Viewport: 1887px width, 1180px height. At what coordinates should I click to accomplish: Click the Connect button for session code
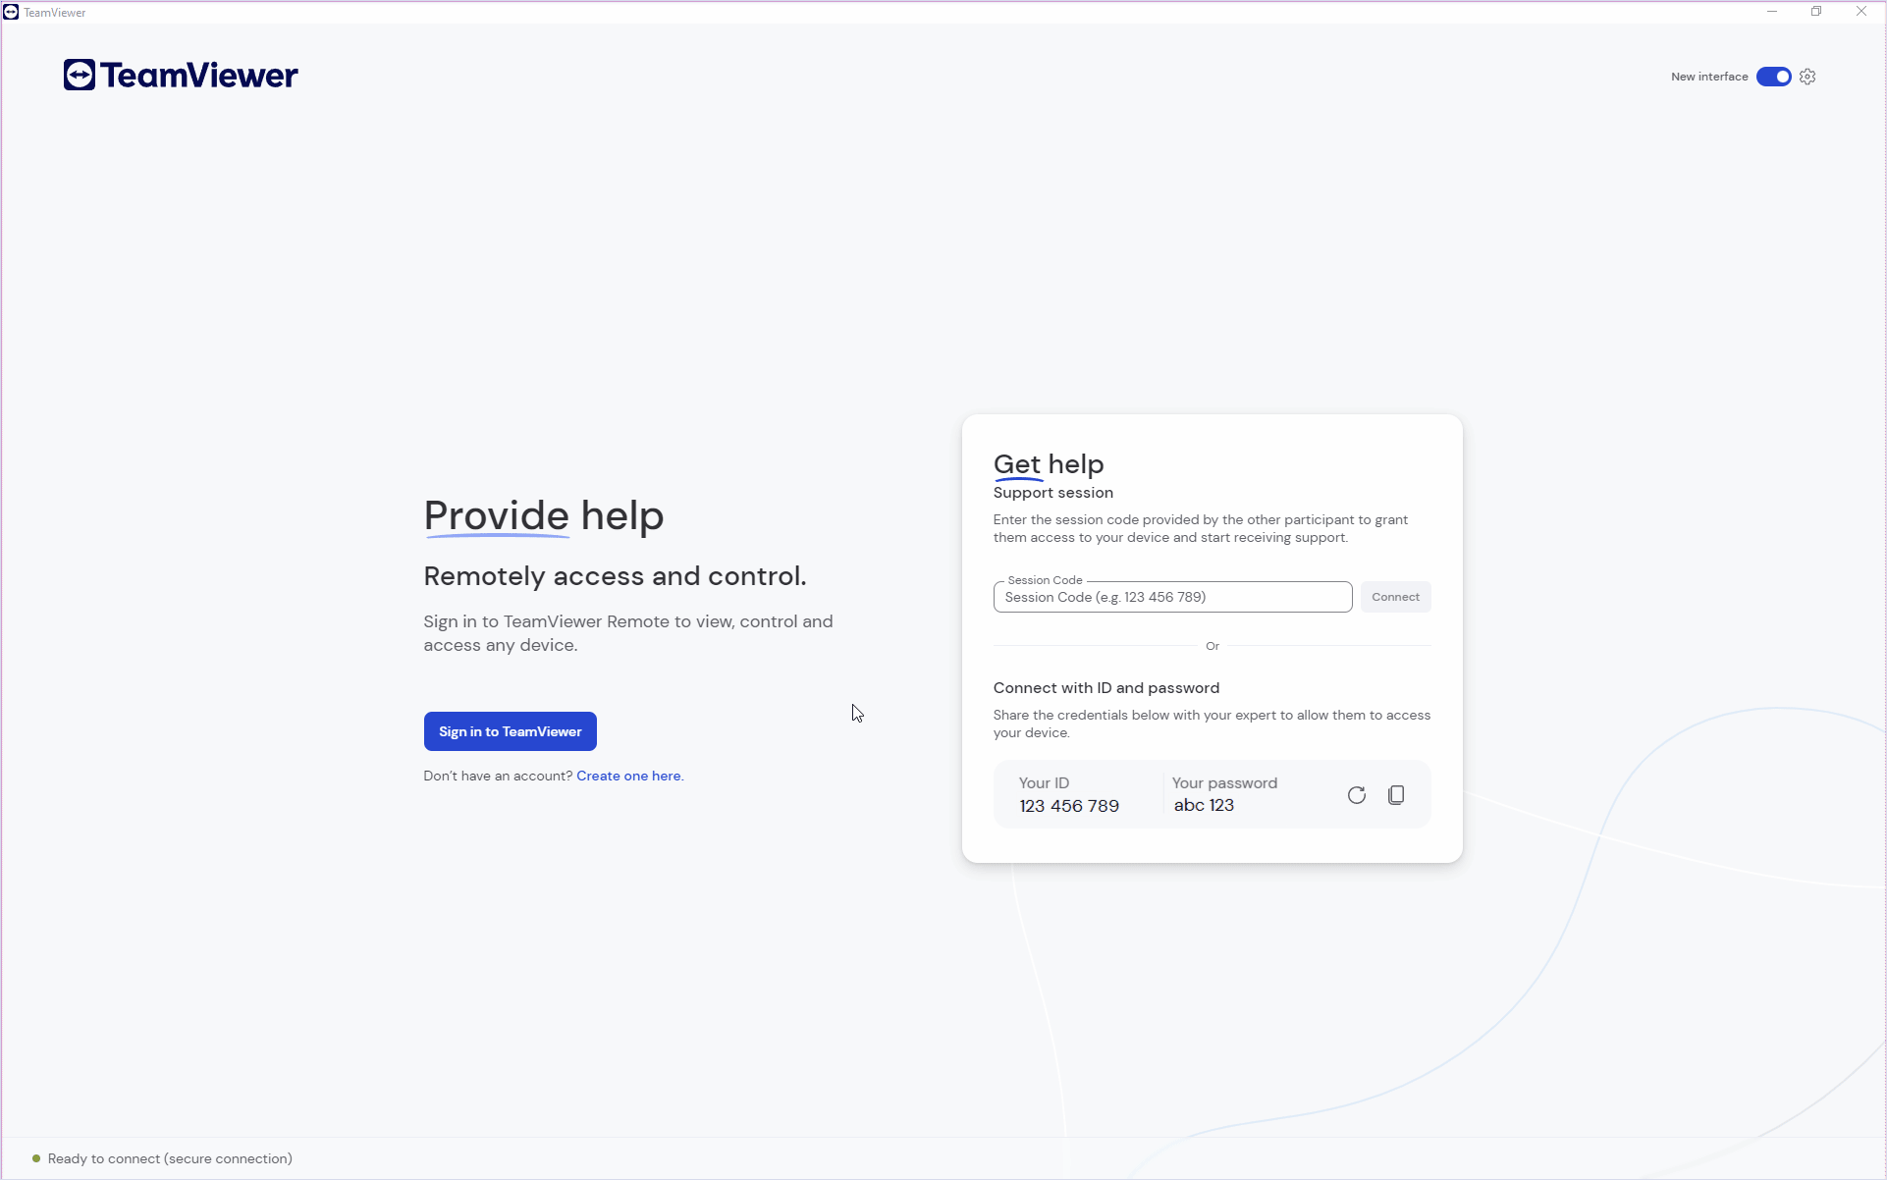tap(1395, 596)
